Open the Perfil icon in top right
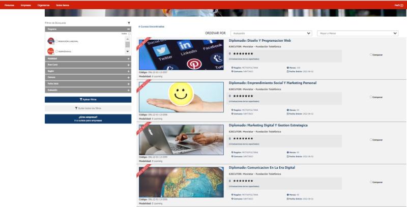The height and width of the screenshot is (207, 407). [x=398, y=5]
